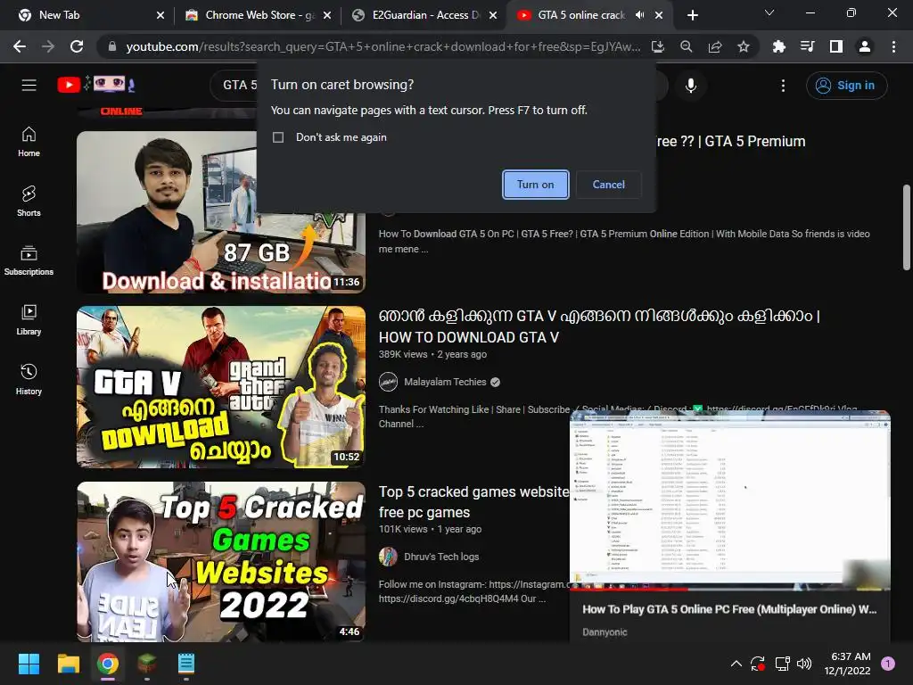Viewport: 913px width, 685px height.
Task: Install app icon in address bar
Action: click(x=657, y=46)
